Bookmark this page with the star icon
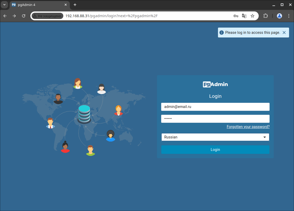This screenshot has width=294, height=211. tap(252, 16)
